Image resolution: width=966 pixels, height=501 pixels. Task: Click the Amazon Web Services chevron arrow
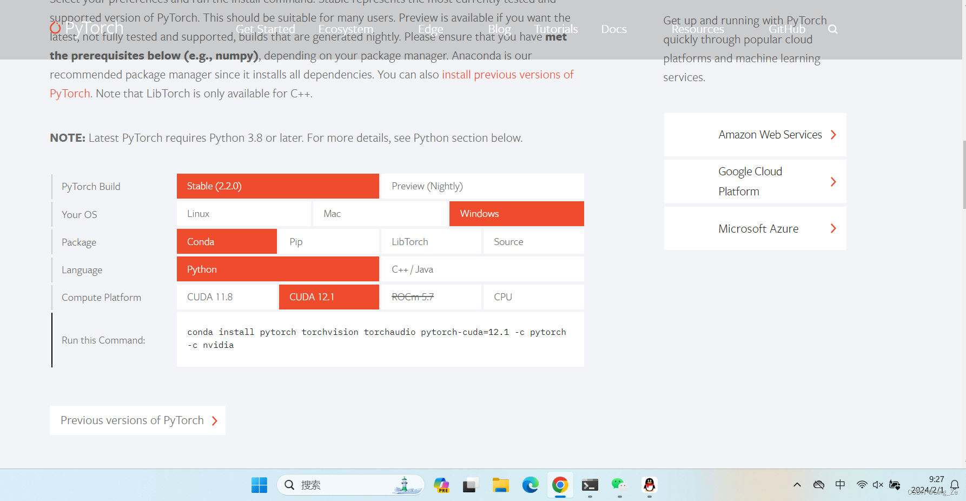(833, 135)
